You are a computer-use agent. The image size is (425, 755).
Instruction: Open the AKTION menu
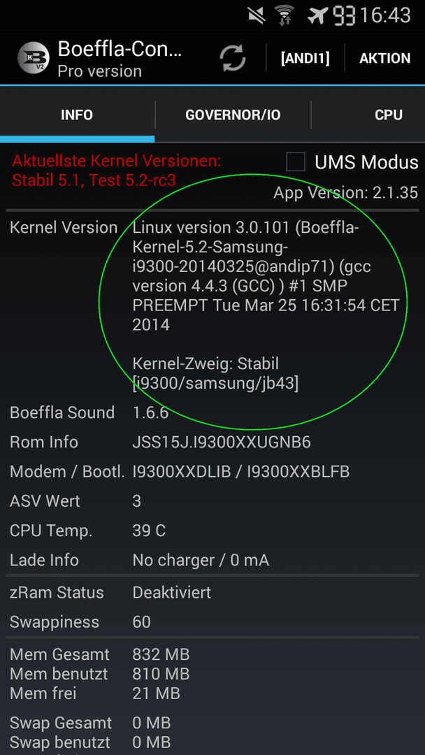pos(384,58)
